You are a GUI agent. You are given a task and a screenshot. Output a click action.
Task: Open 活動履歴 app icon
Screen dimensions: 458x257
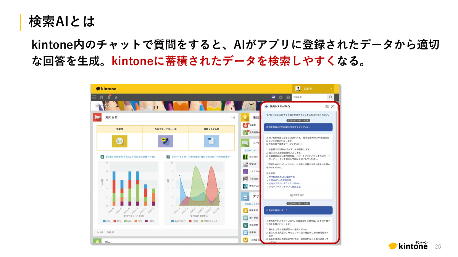(246, 225)
